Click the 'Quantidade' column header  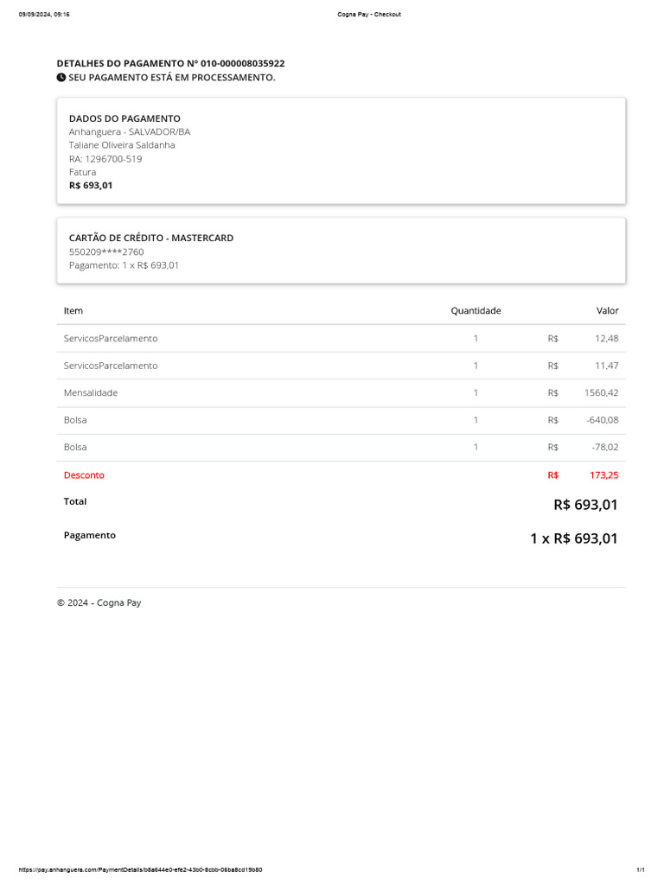[476, 311]
